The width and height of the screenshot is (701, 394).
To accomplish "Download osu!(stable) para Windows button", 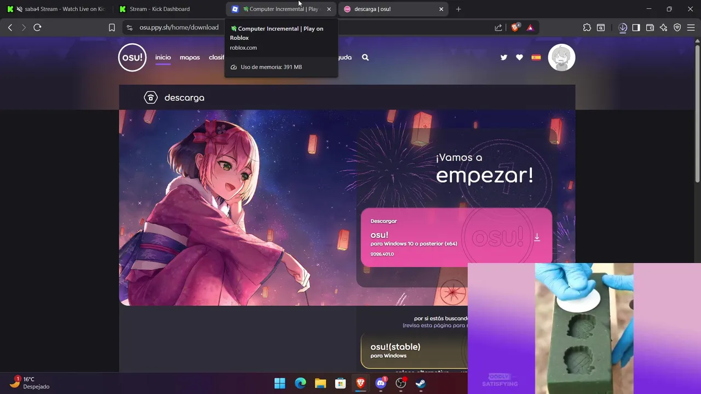I will pyautogui.click(x=414, y=351).
